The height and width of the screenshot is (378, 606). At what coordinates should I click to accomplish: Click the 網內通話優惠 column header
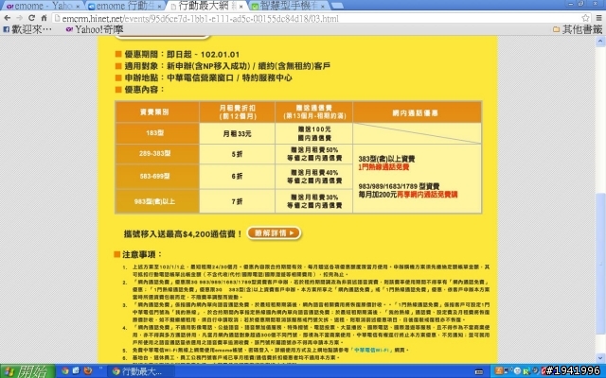tap(417, 112)
